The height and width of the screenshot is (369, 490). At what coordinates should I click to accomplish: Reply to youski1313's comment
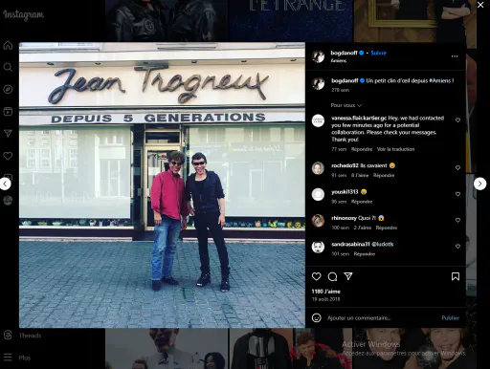tap(362, 202)
